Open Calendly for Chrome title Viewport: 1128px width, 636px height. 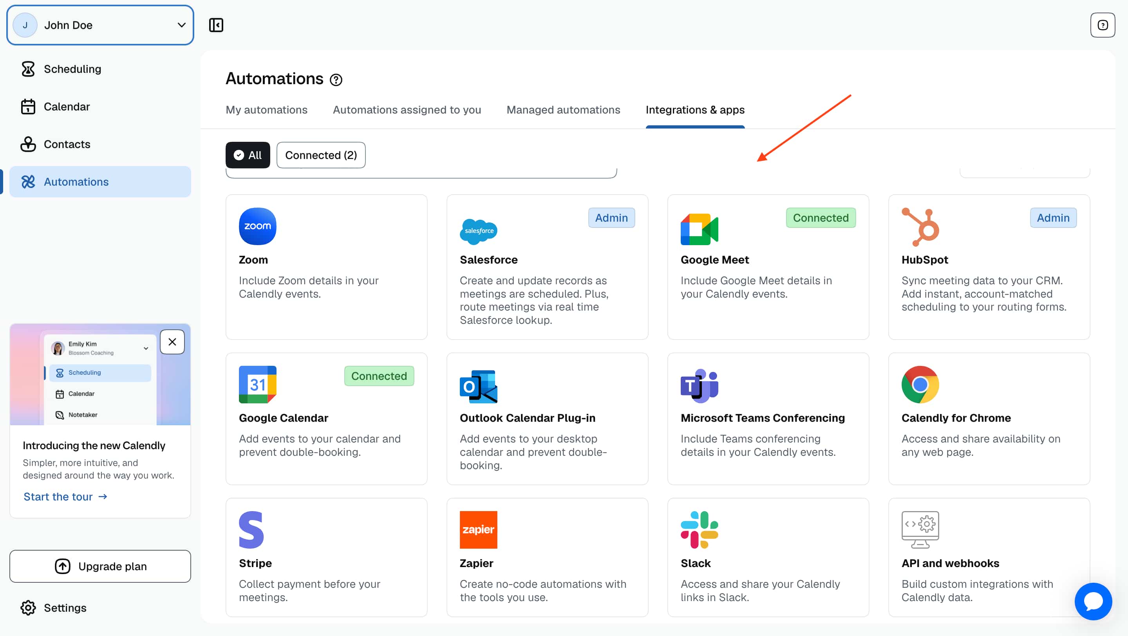point(956,417)
